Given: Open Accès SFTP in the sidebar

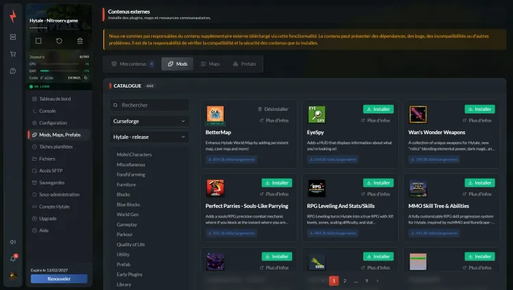Looking at the screenshot, I should point(59,170).
